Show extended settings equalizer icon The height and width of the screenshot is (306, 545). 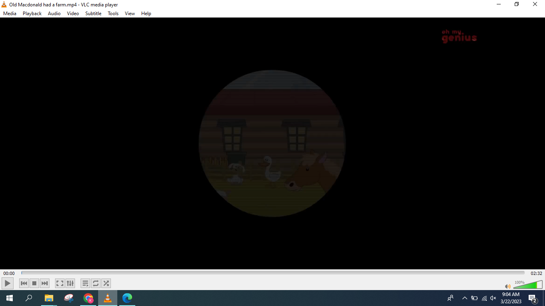point(70,283)
